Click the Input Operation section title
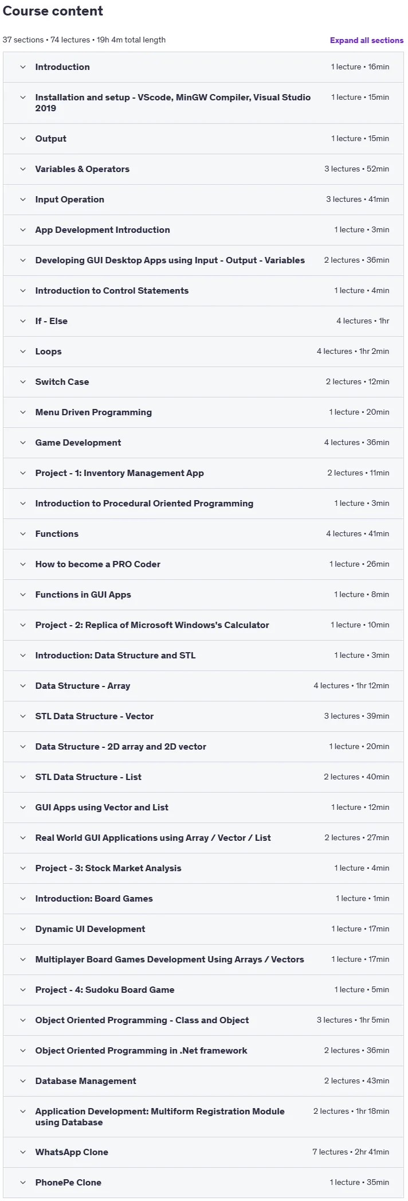This screenshot has height=1201, width=408. point(70,200)
